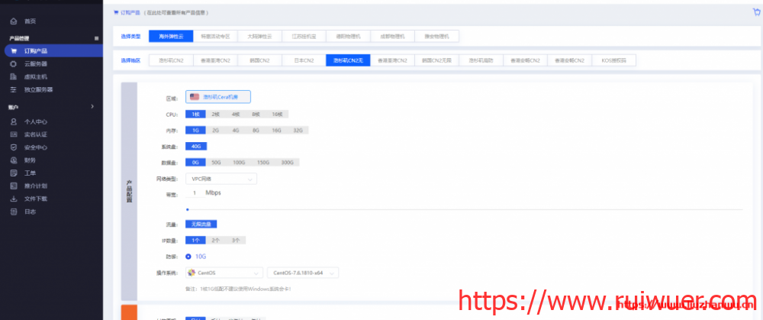Image resolution: width=763 pixels, height=320 pixels.
Task: Click the 独立服务器 sidebar icon
Action: pos(14,89)
